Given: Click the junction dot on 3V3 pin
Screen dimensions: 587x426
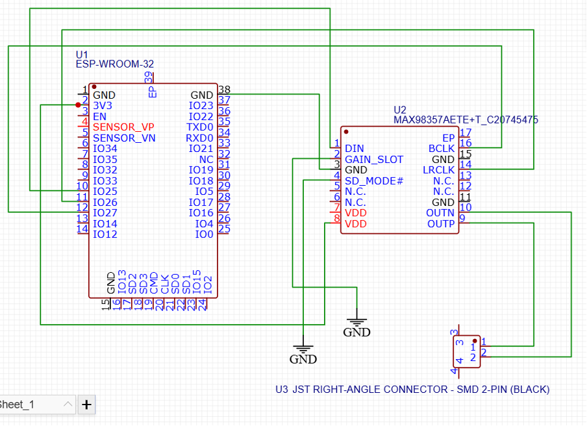Looking at the screenshot, I should click(x=78, y=105).
